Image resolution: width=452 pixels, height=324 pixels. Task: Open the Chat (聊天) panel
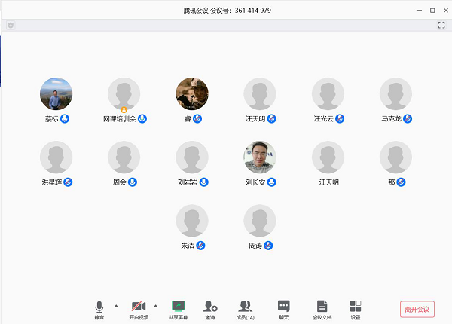[x=283, y=307]
